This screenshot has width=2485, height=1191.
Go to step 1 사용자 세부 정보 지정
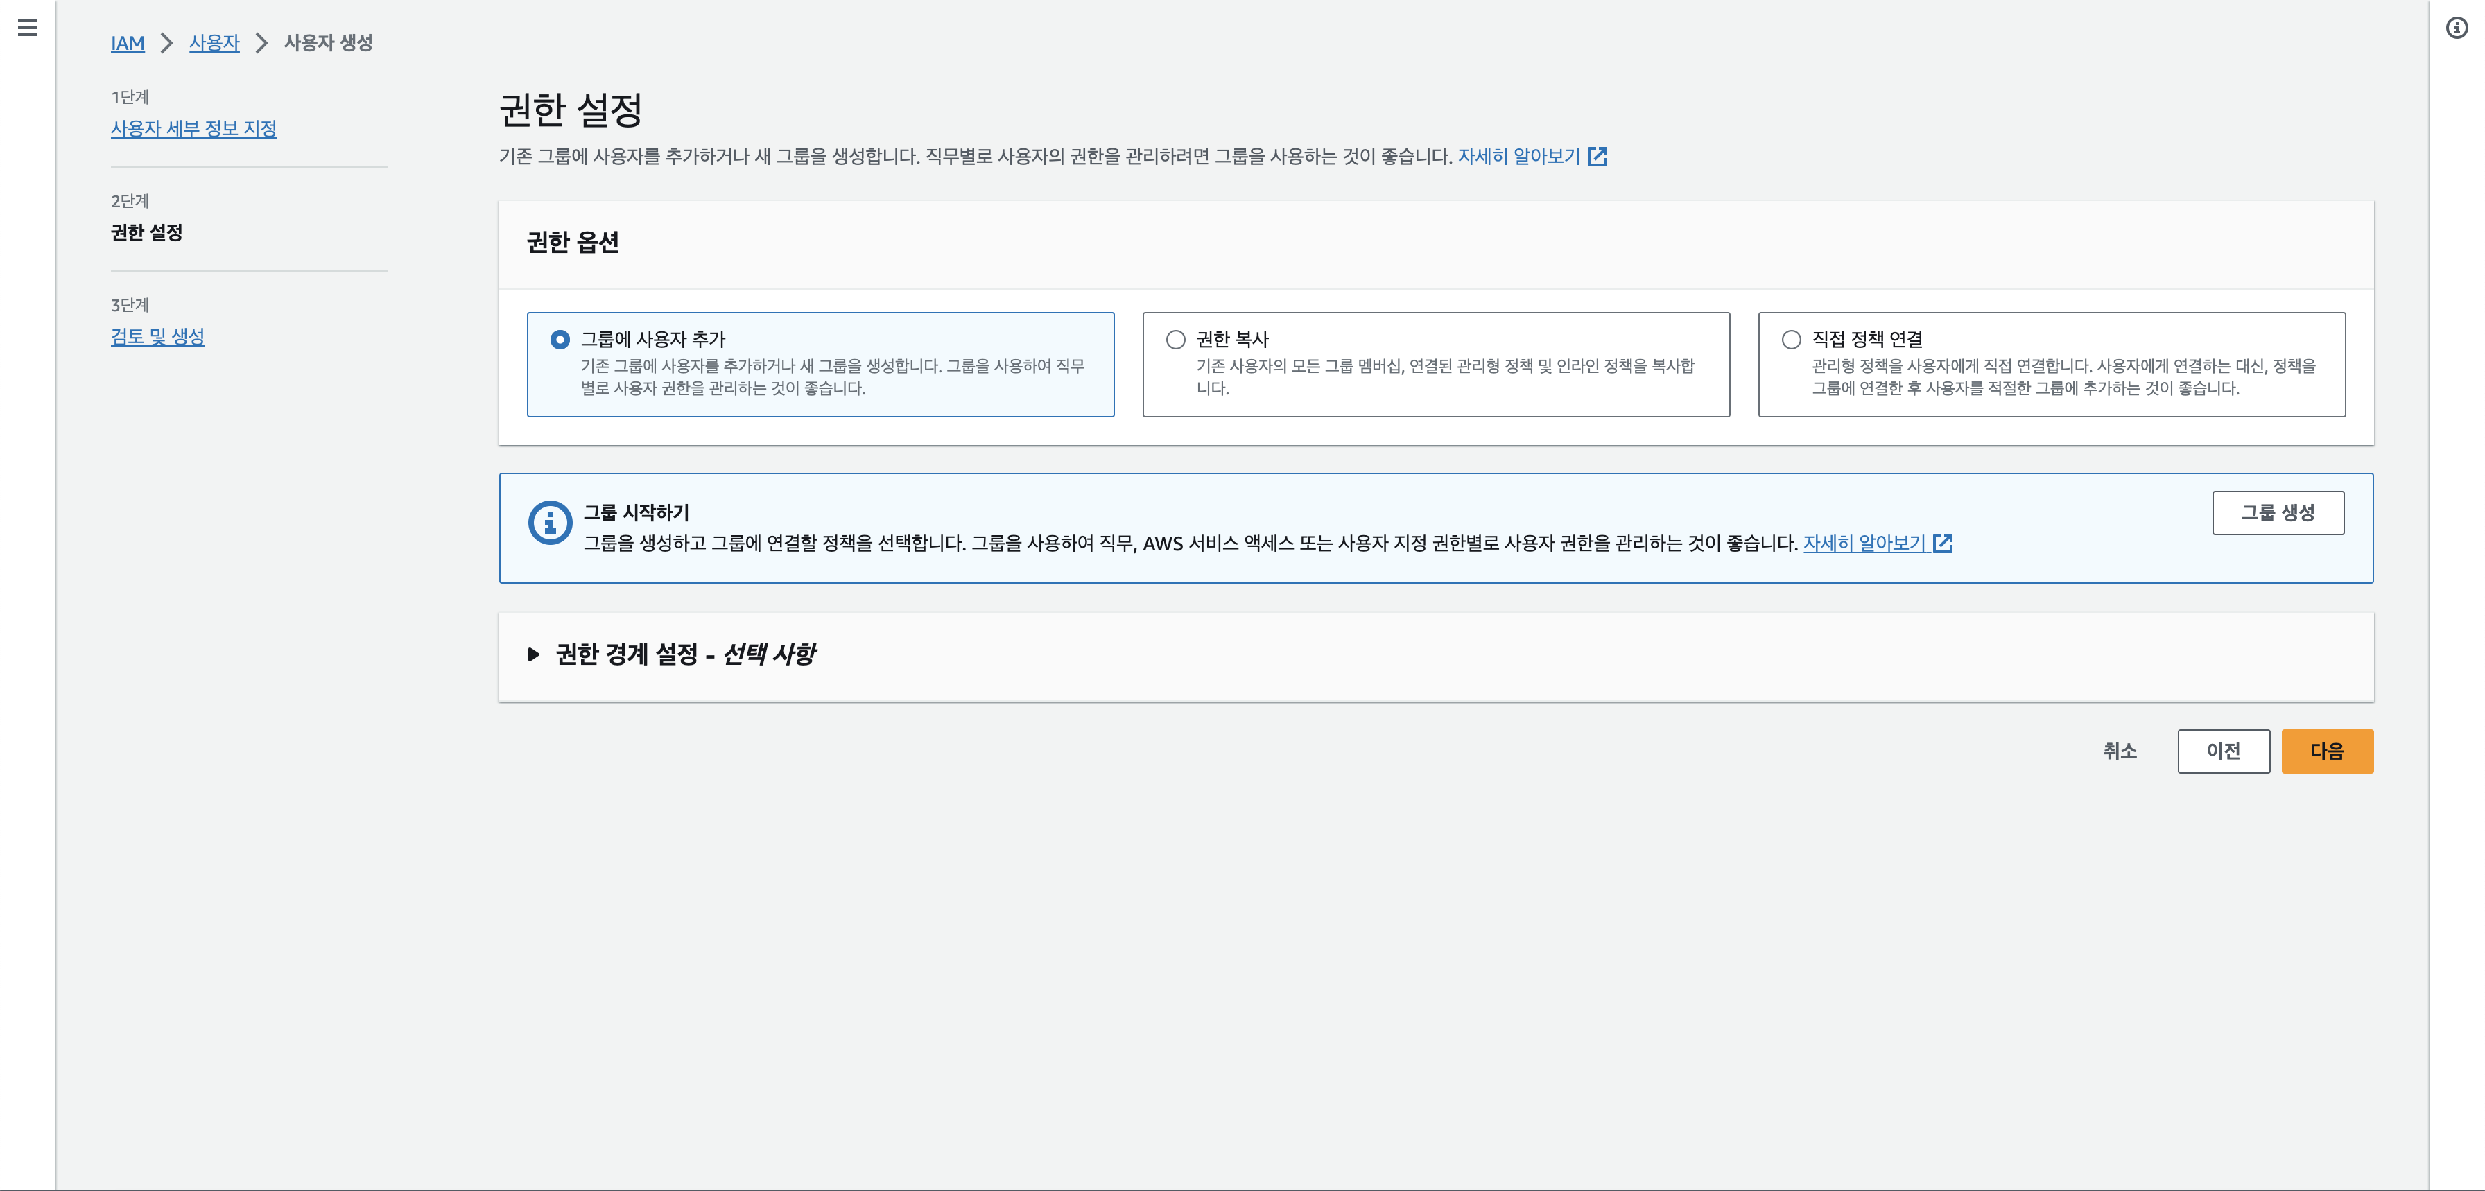pyautogui.click(x=193, y=128)
